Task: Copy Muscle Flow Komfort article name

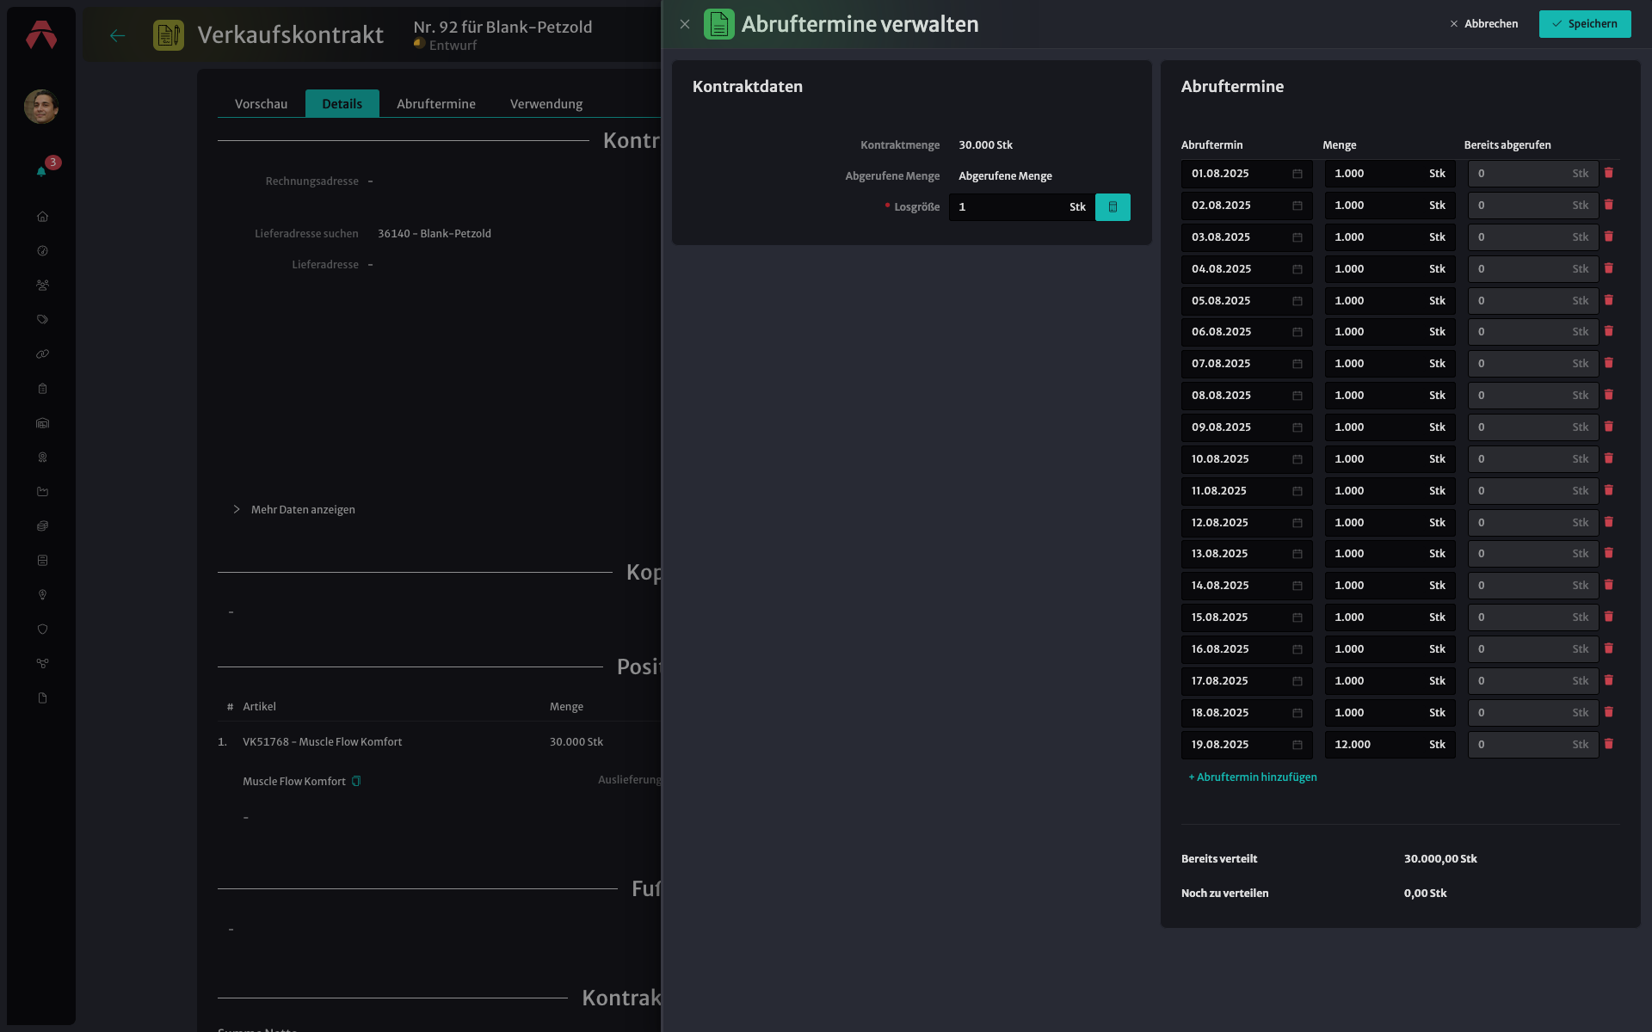Action: pos(356,781)
